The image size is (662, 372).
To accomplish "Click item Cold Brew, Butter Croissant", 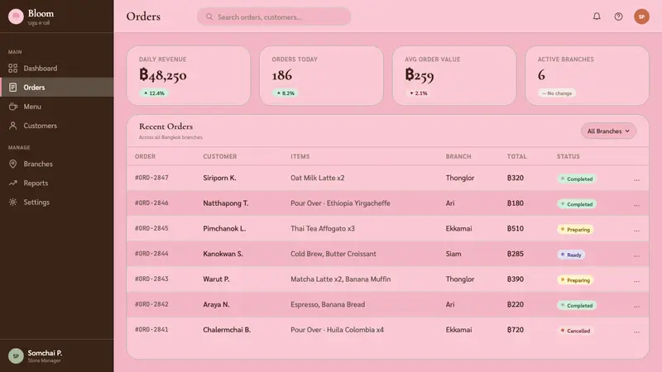I will pos(333,254).
